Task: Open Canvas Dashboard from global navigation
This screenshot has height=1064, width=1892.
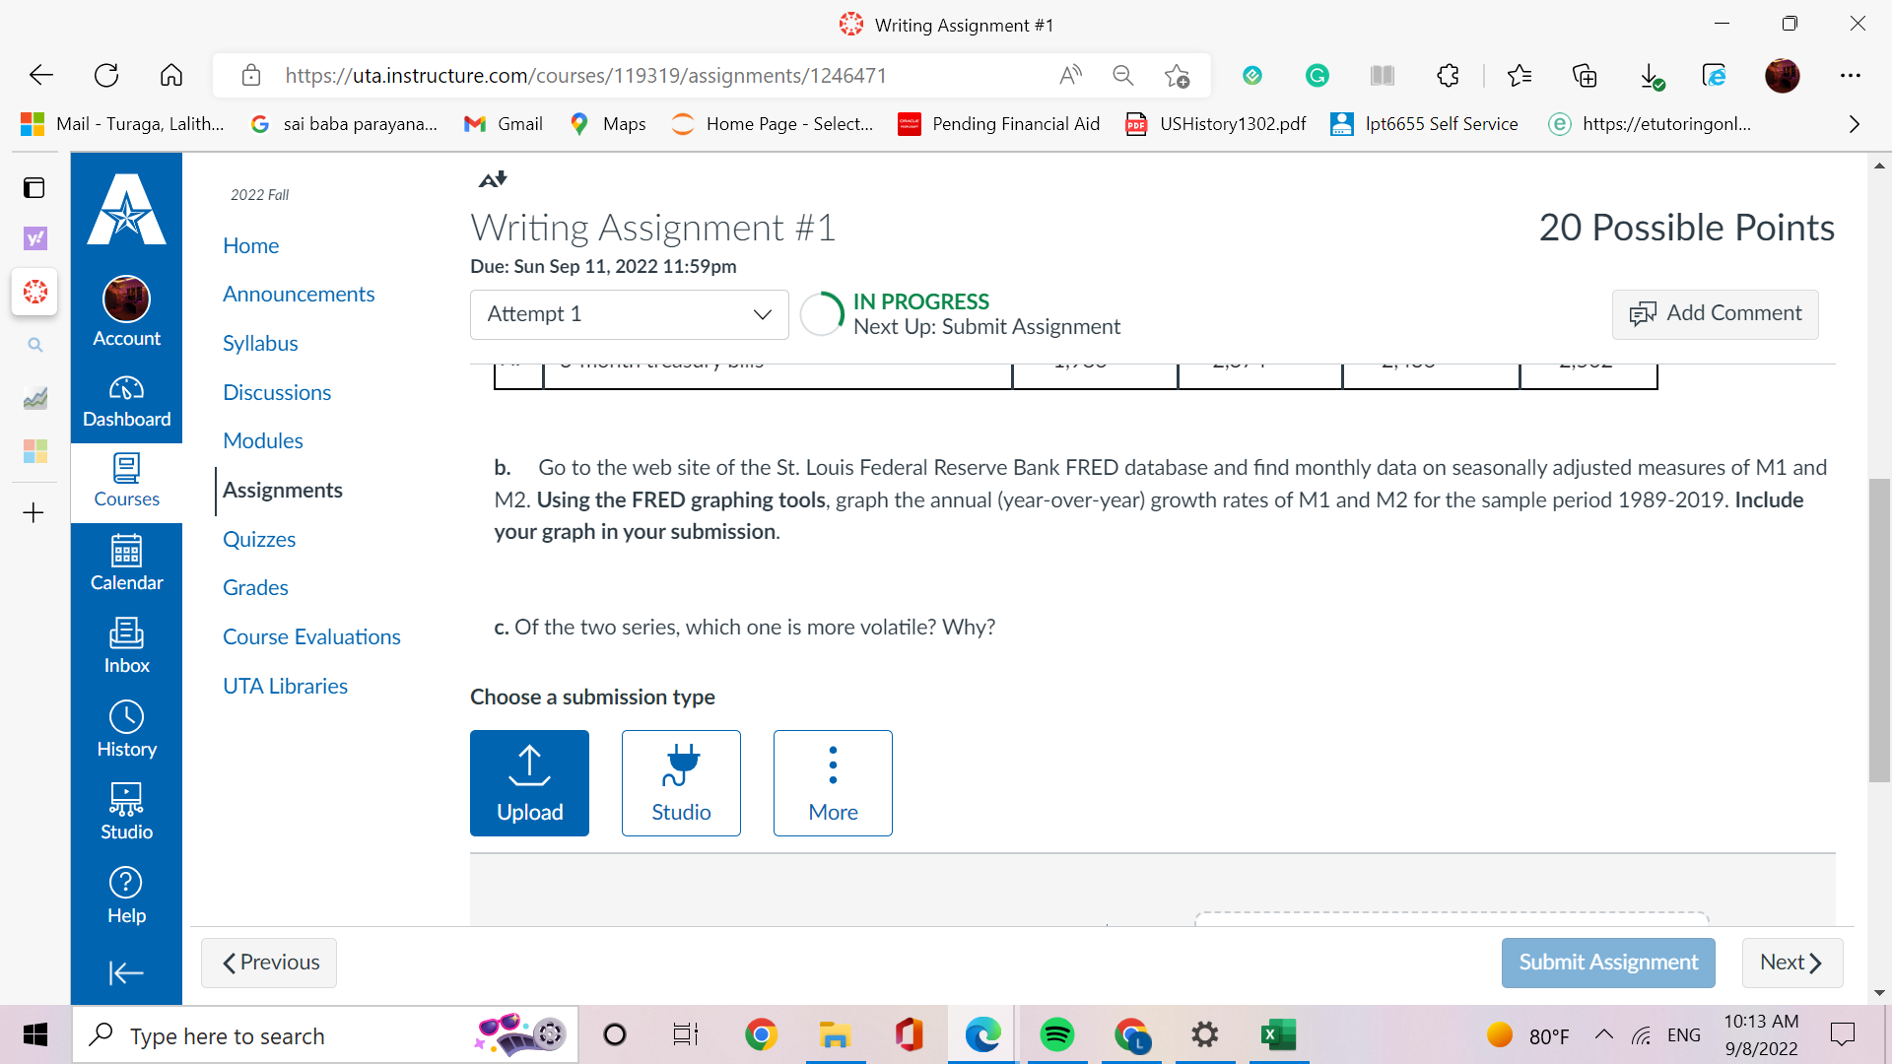Action: (x=126, y=401)
